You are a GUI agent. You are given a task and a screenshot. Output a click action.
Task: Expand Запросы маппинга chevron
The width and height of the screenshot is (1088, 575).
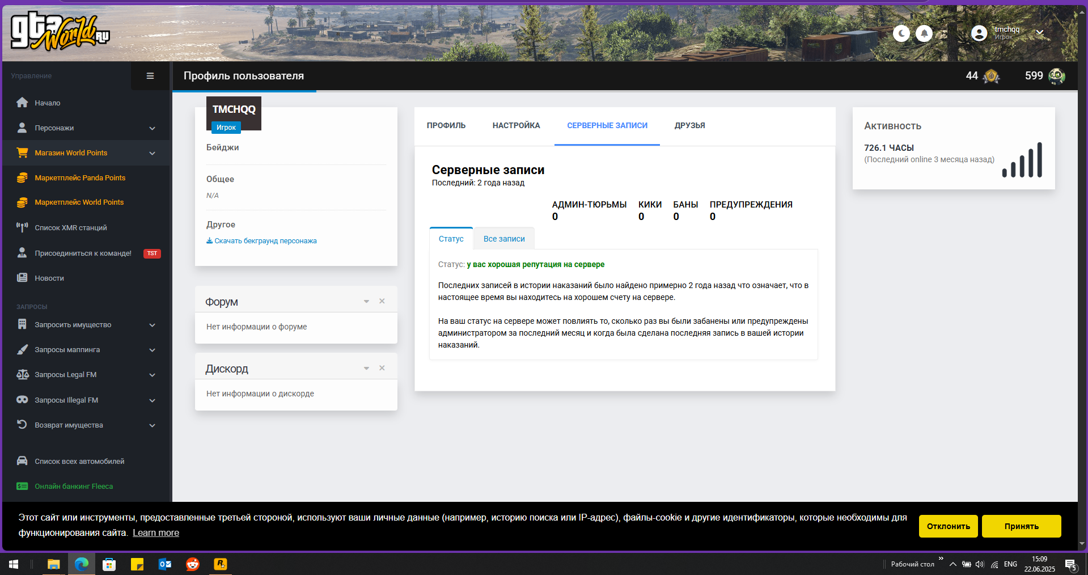[x=152, y=350]
